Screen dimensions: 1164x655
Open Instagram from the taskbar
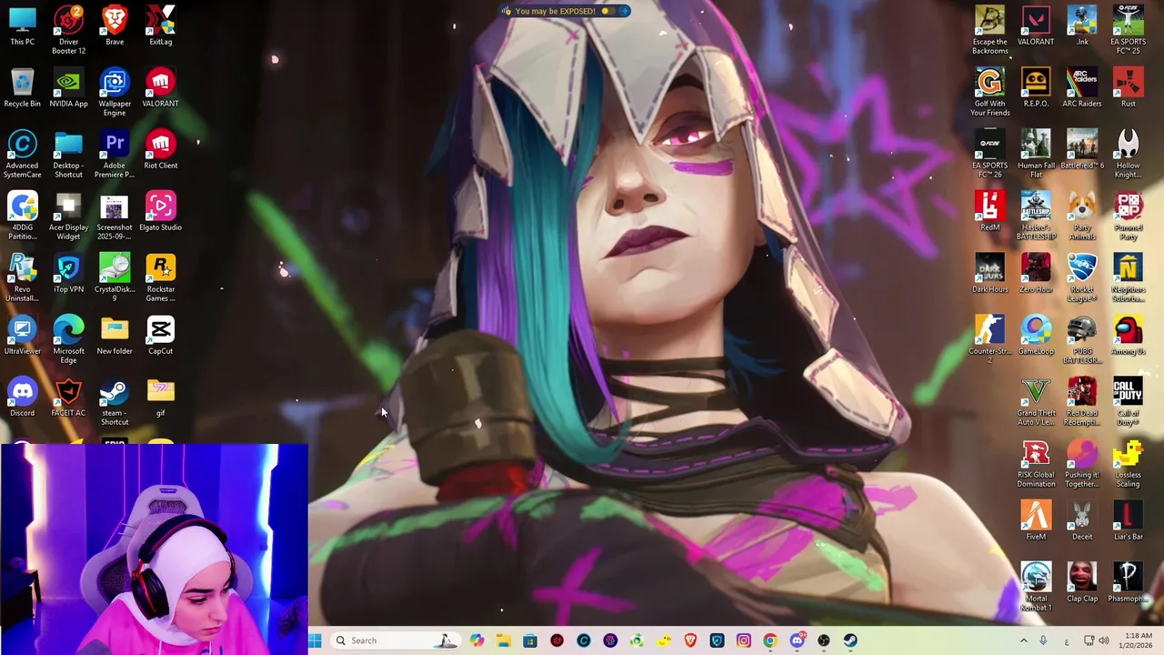coord(743,640)
